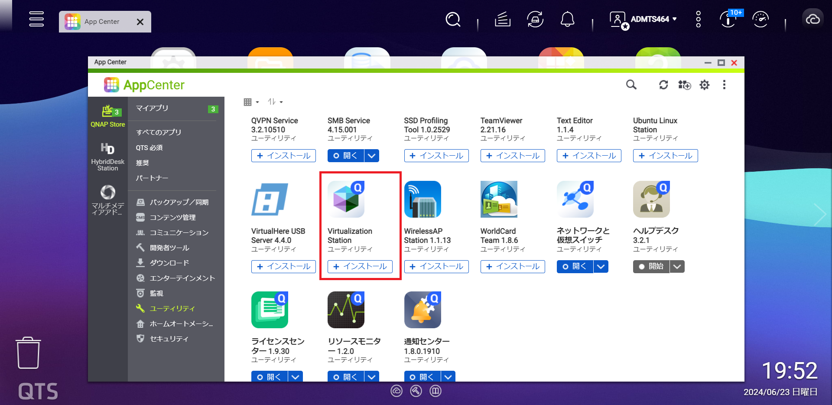Start the Helpdesk 3.2.1 app
Screen dimensions: 832x405
(651, 266)
